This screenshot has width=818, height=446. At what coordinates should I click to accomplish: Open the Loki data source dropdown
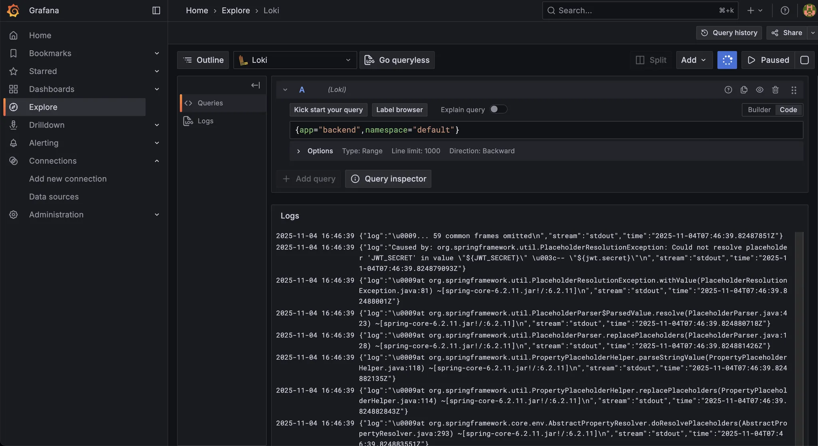click(295, 60)
